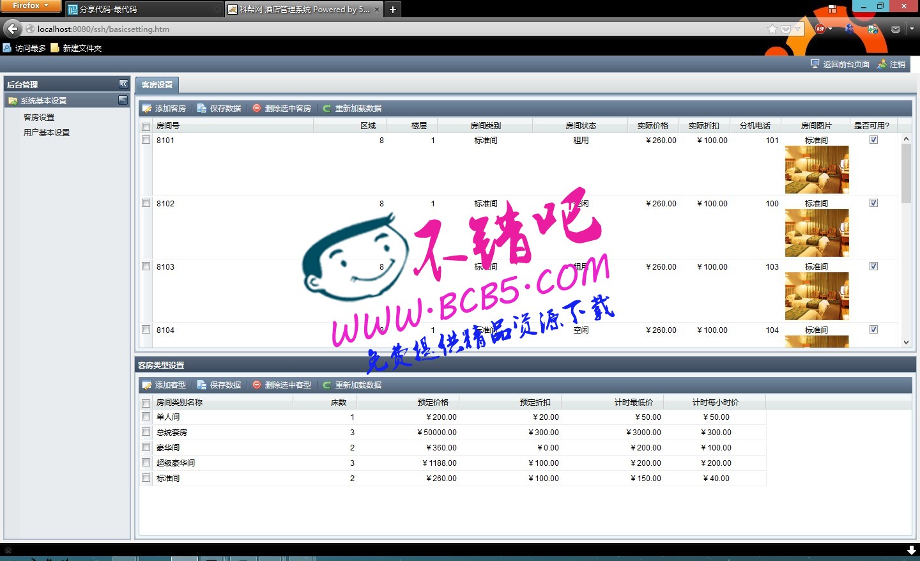920x561 pixels.
Task: Click the red 删除选中客房 delete icon
Action: pos(257,109)
